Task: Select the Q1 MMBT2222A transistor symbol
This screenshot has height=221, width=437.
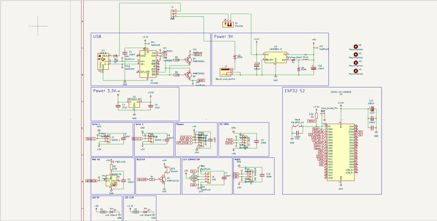Action: (x=163, y=180)
